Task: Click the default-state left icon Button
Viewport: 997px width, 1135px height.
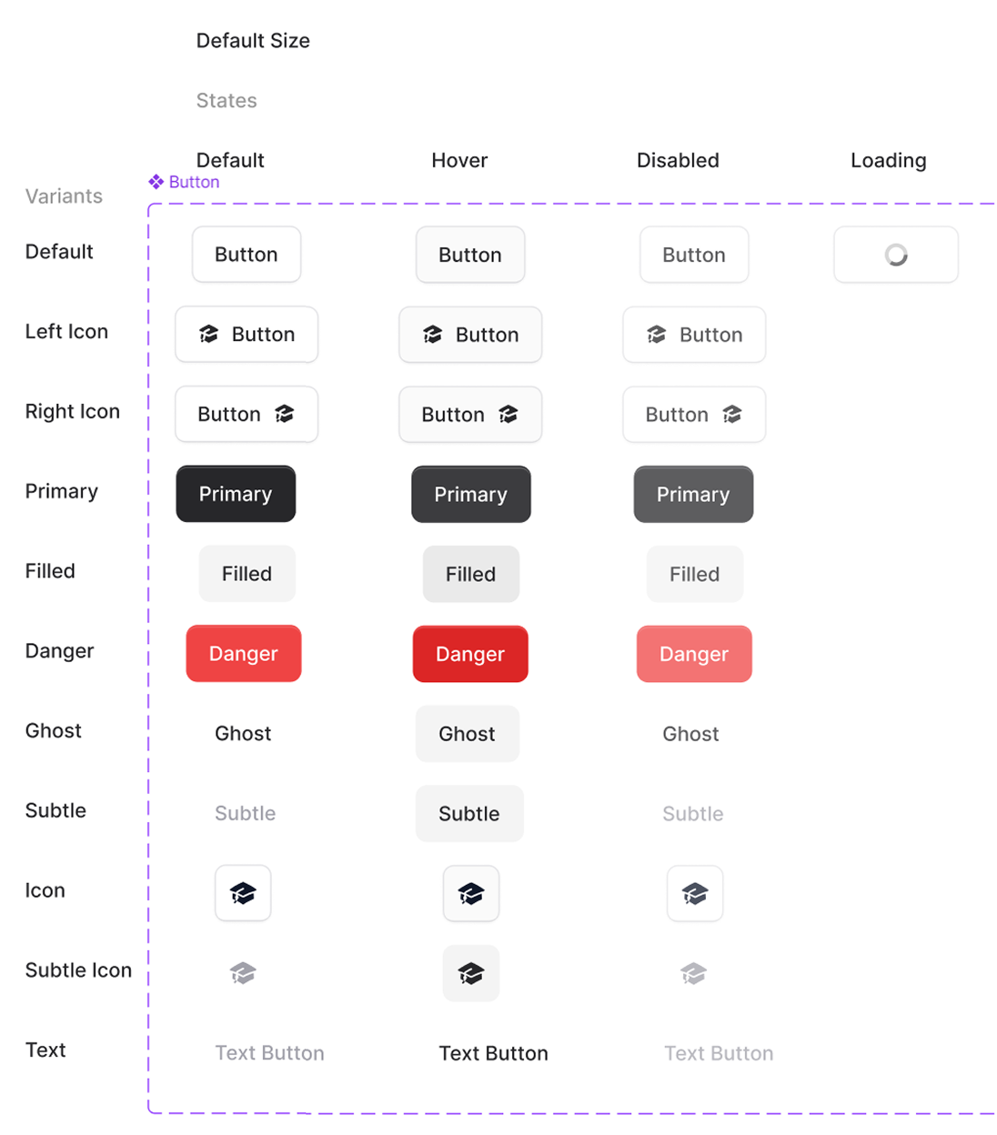Action: [x=247, y=335]
